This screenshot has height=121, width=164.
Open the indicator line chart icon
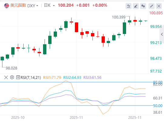pos(129,6)
